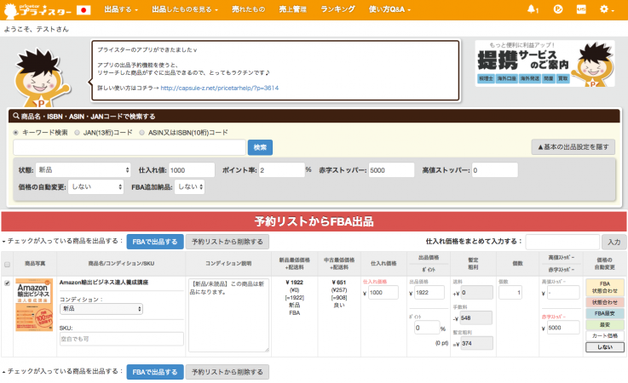Click the Pricetar logo in header
The image size is (628, 383).
(x=37, y=10)
